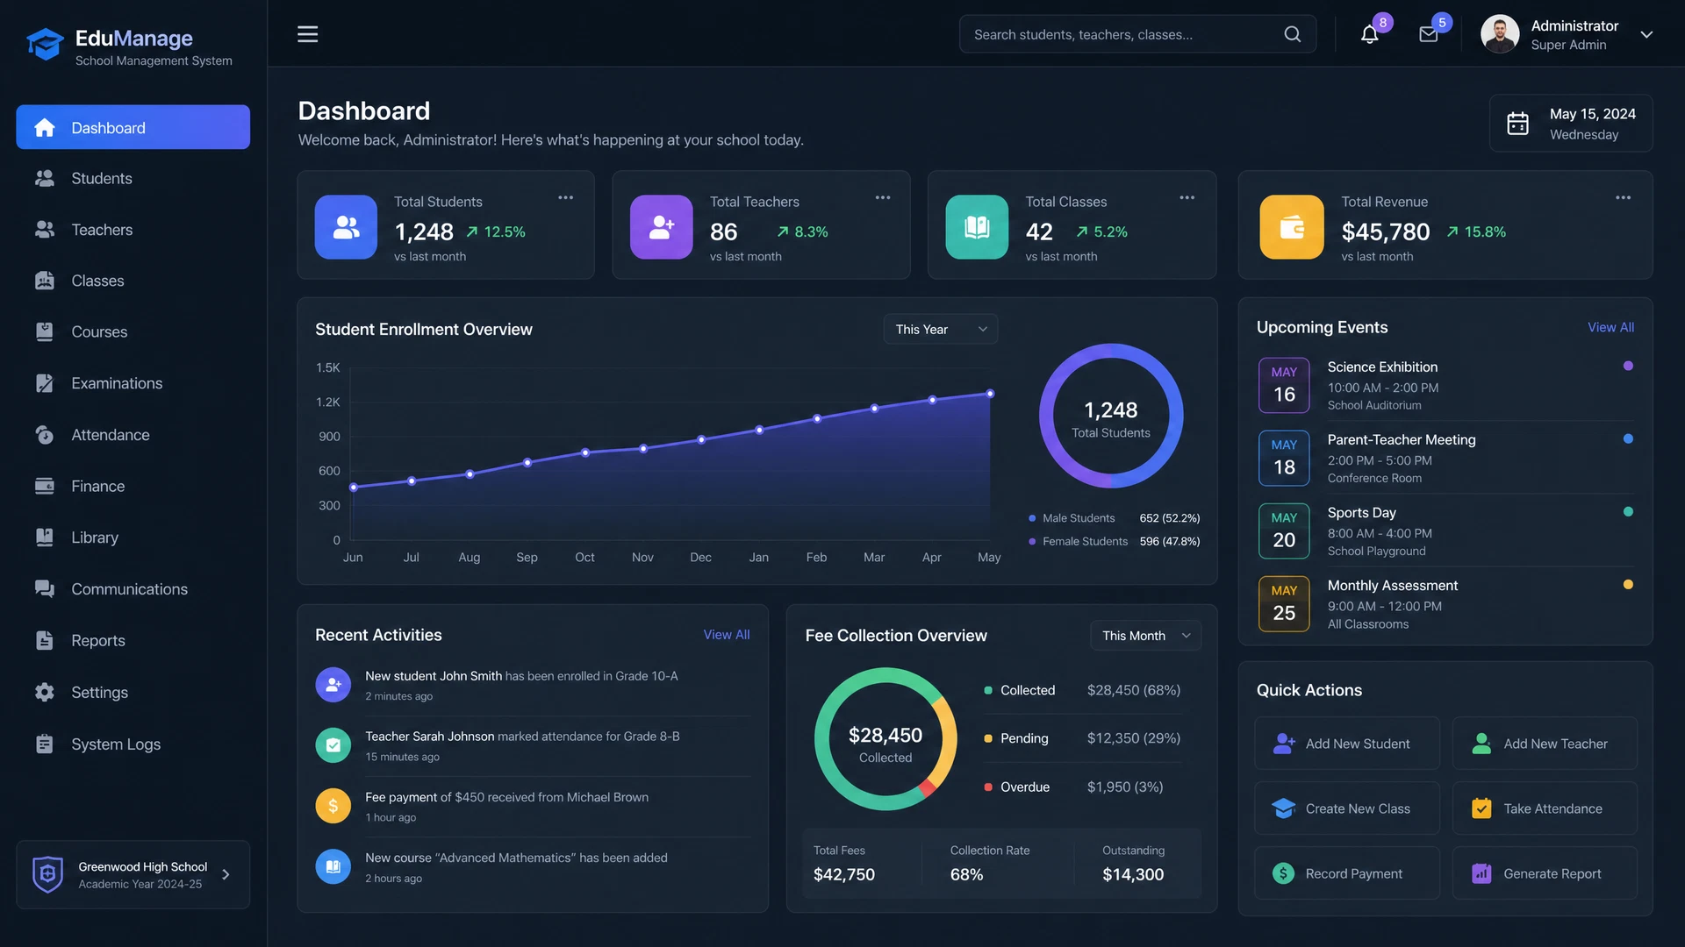Open Teachers section in sidebar
1685x947 pixels.
pyautogui.click(x=133, y=230)
